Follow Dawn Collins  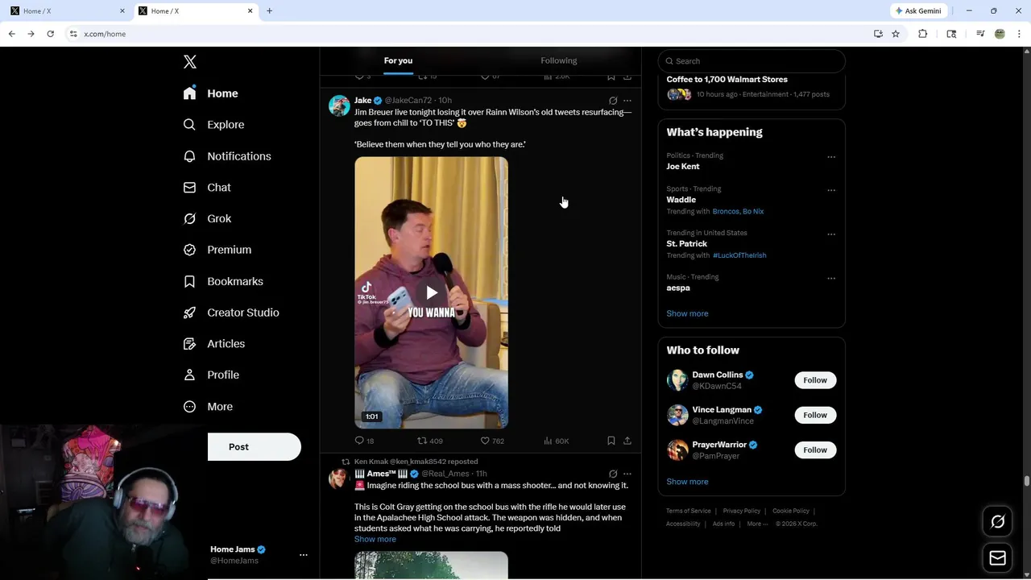point(815,380)
